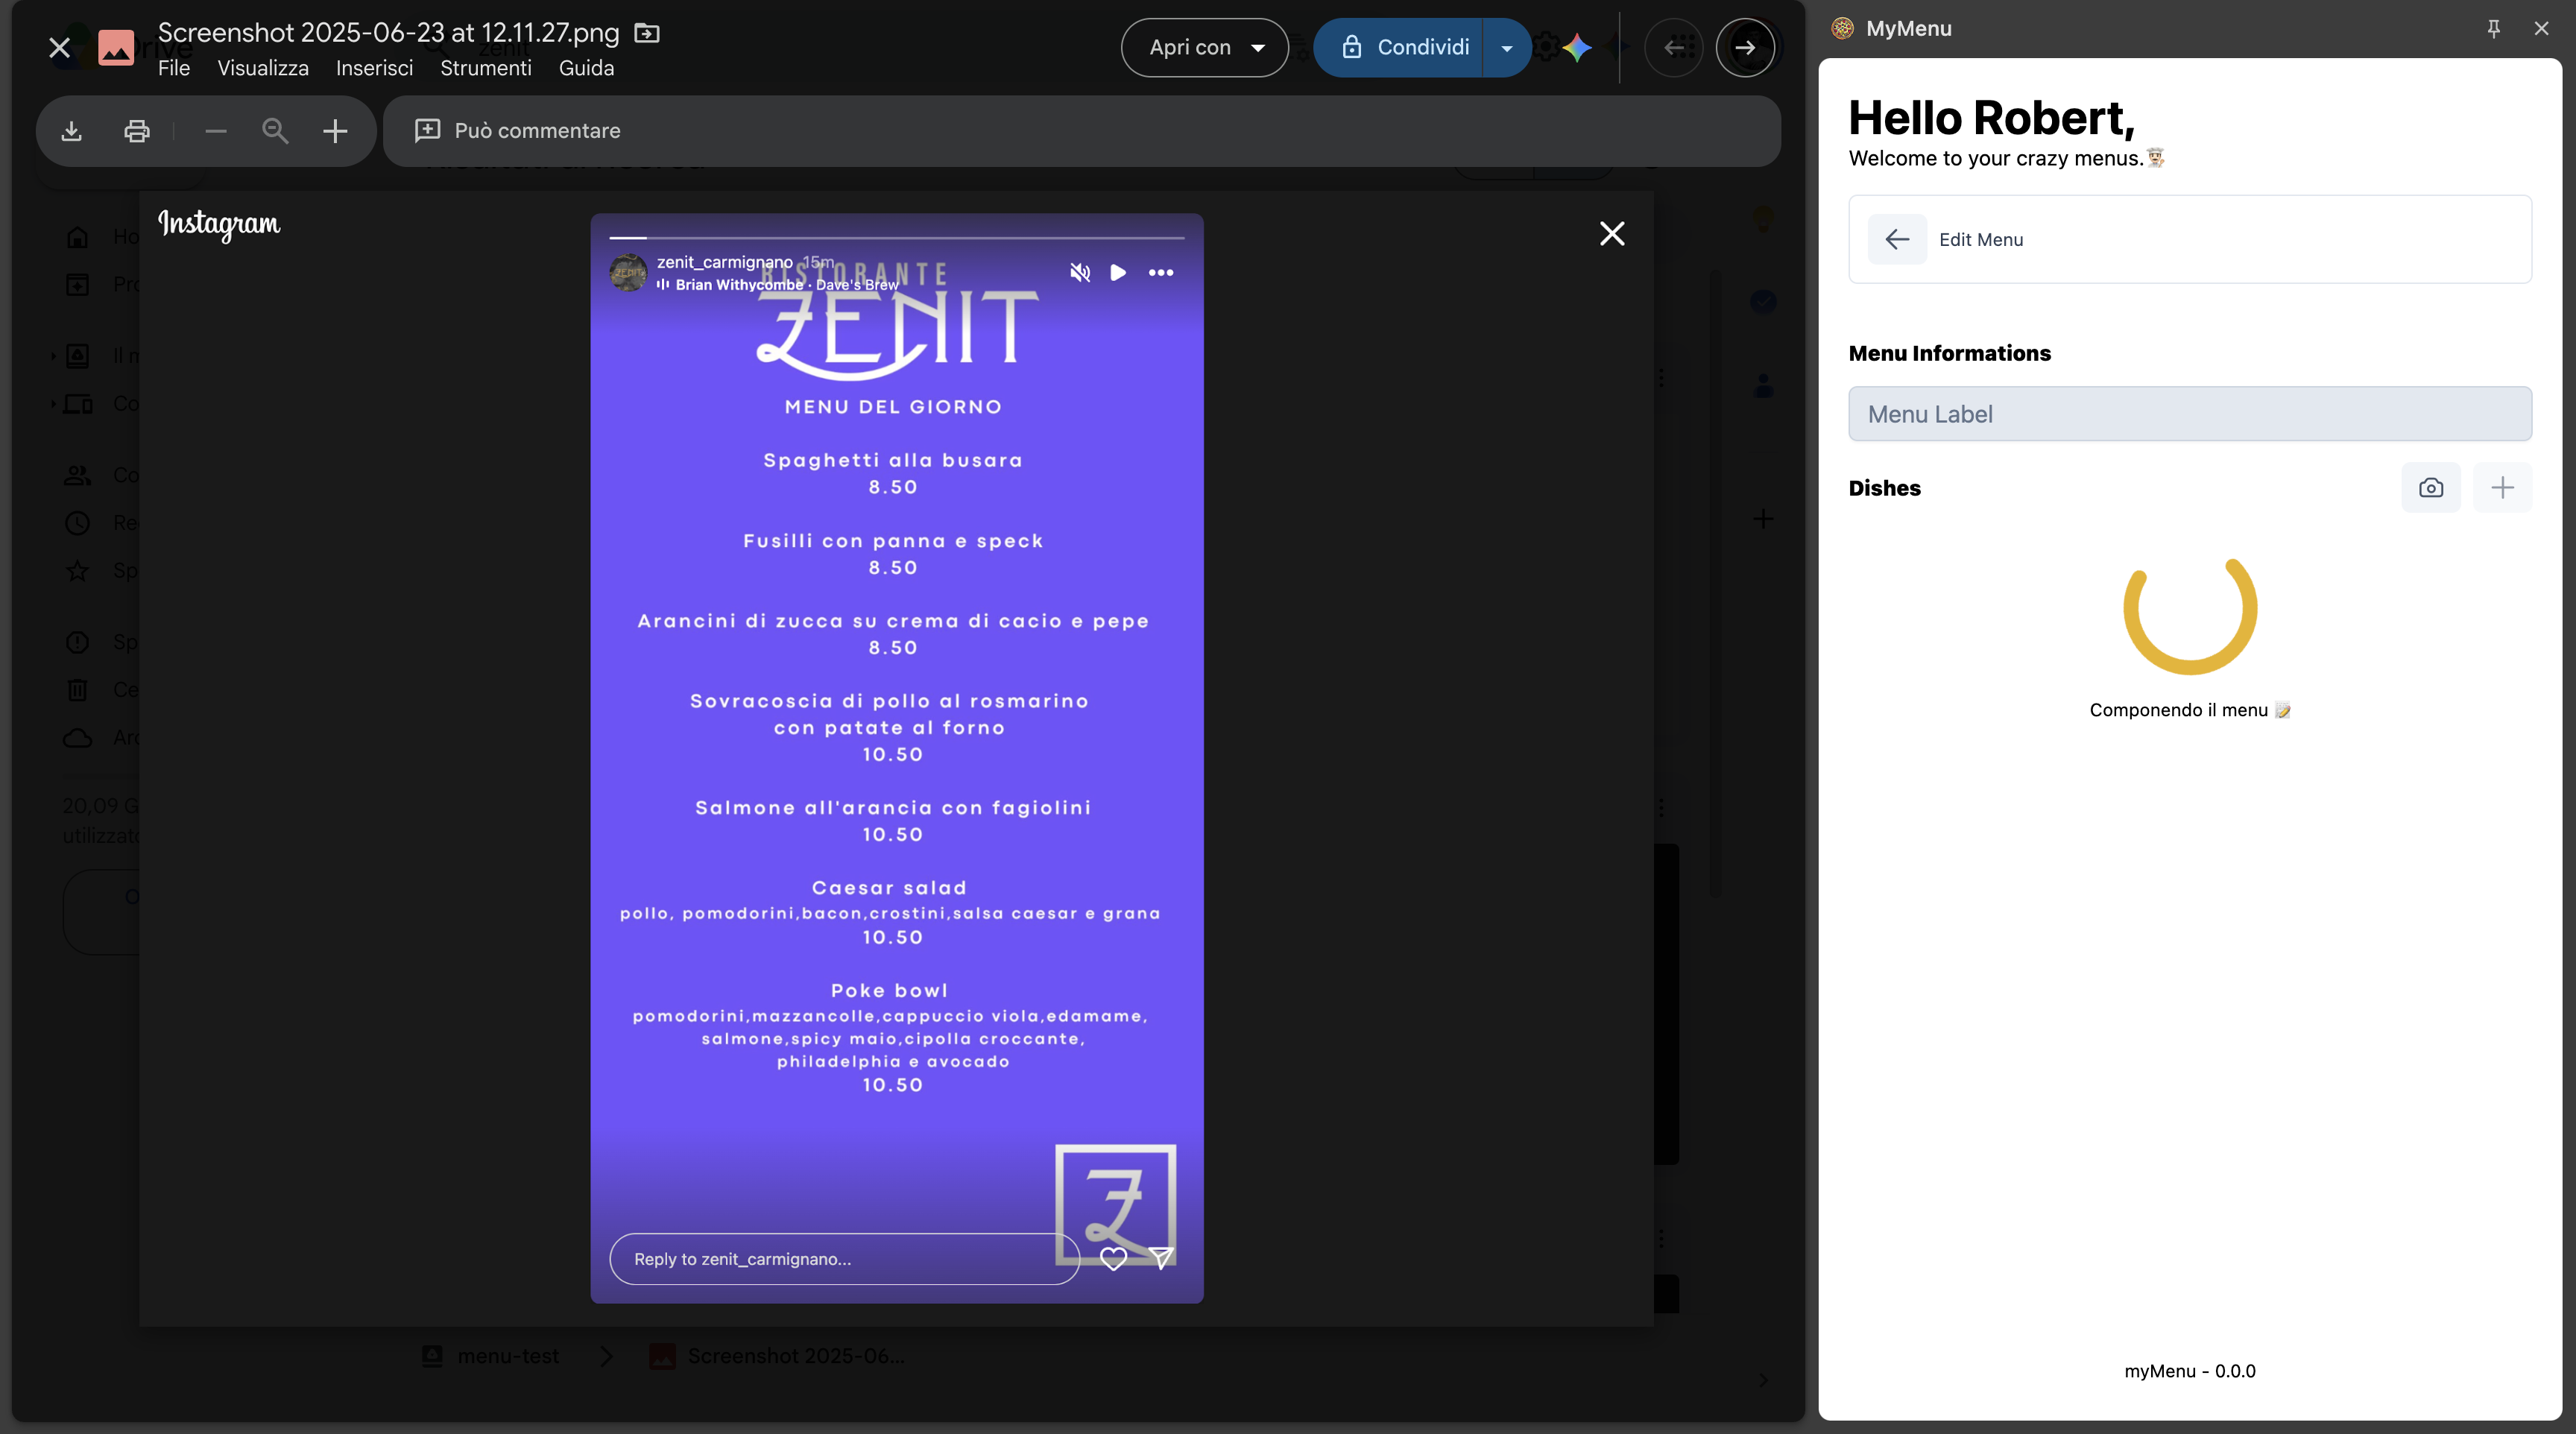2576x1434 pixels.
Task: Click the Può commentare button
Action: pyautogui.click(x=518, y=131)
